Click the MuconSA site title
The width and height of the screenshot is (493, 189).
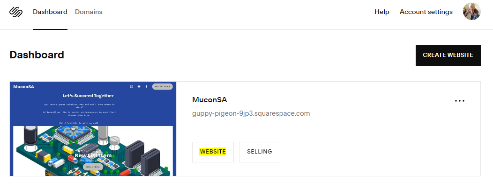(x=209, y=100)
